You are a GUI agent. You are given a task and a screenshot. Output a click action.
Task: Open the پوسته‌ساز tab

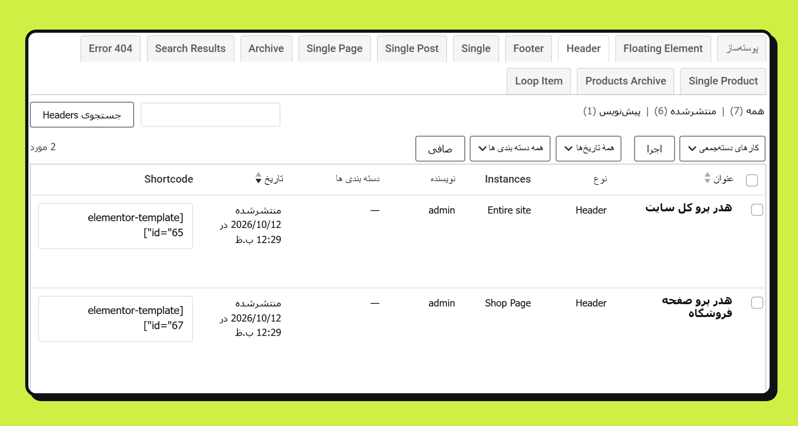742,49
